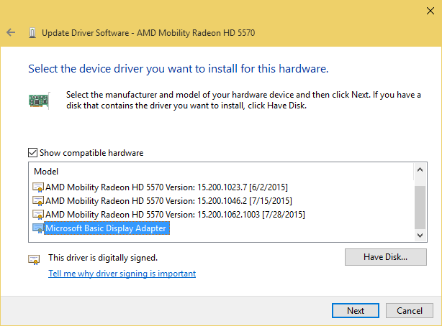442x326 pixels.
Task: Open Tell me why driver signing is important
Action: (x=122, y=274)
